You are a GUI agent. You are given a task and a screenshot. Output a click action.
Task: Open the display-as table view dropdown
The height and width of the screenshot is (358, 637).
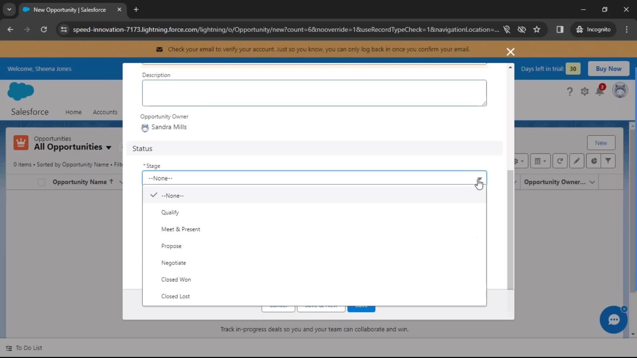540,161
